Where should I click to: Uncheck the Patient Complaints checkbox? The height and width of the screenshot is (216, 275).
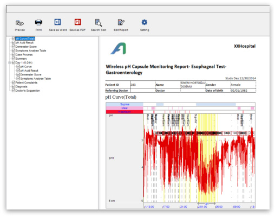(x=14, y=82)
